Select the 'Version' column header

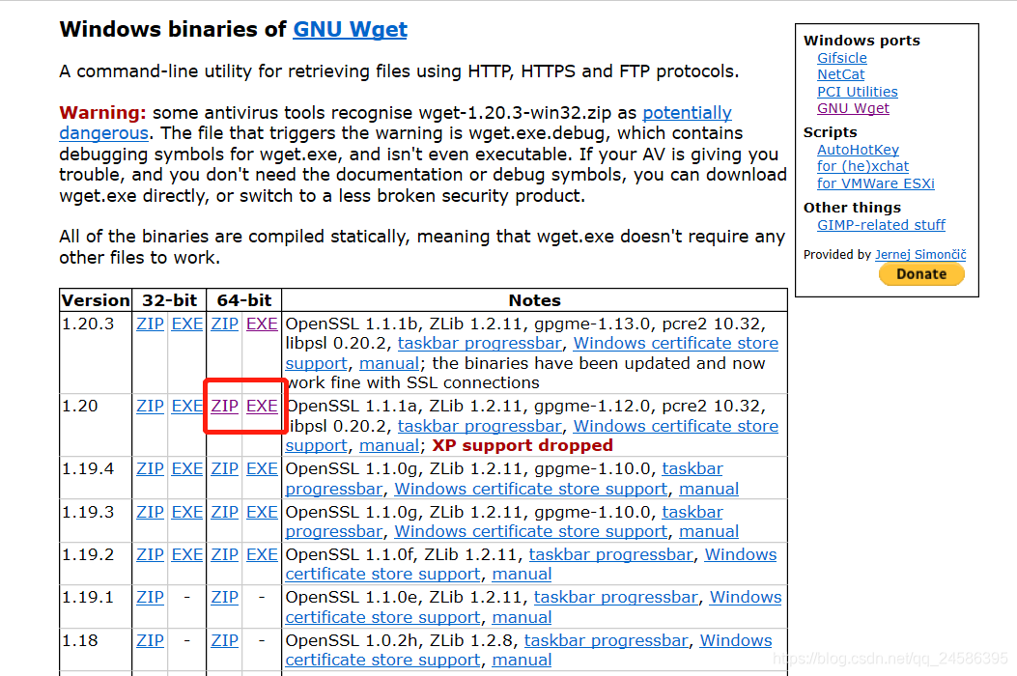[96, 301]
